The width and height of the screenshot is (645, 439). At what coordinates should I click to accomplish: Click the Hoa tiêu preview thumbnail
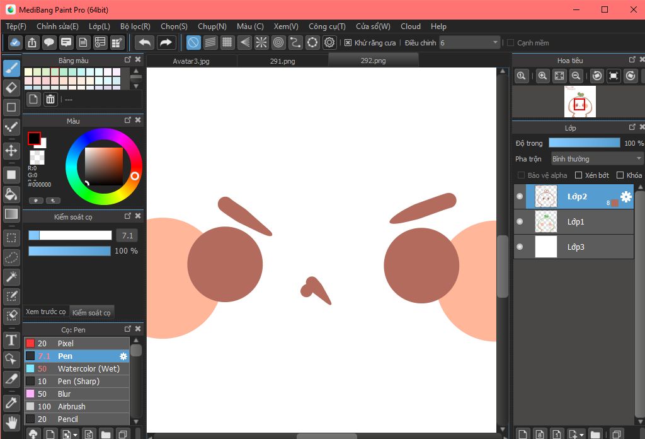(x=580, y=102)
